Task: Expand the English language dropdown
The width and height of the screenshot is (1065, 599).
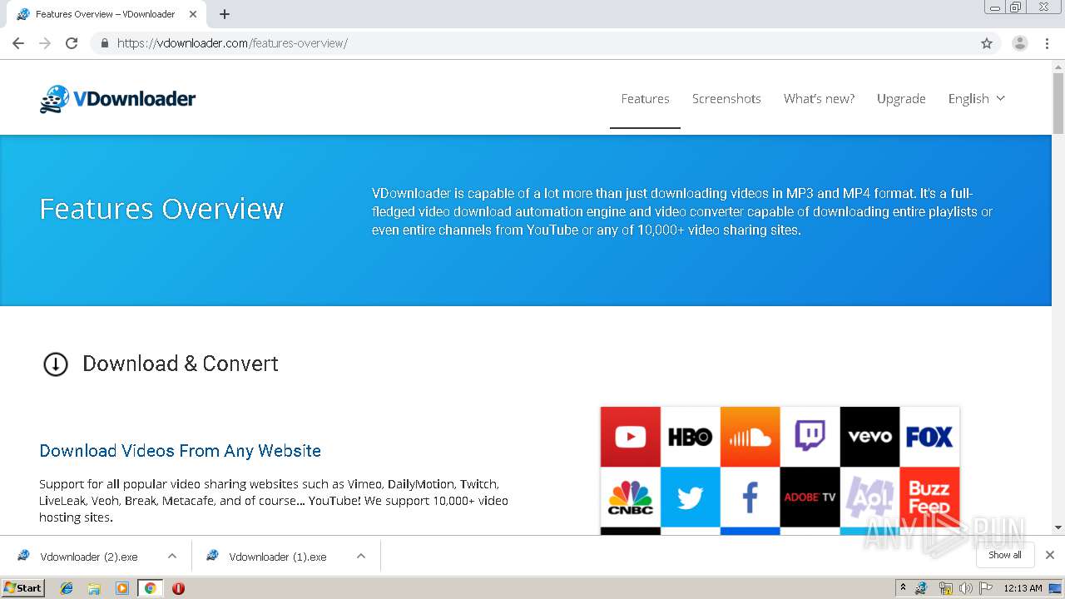Action: 977,98
